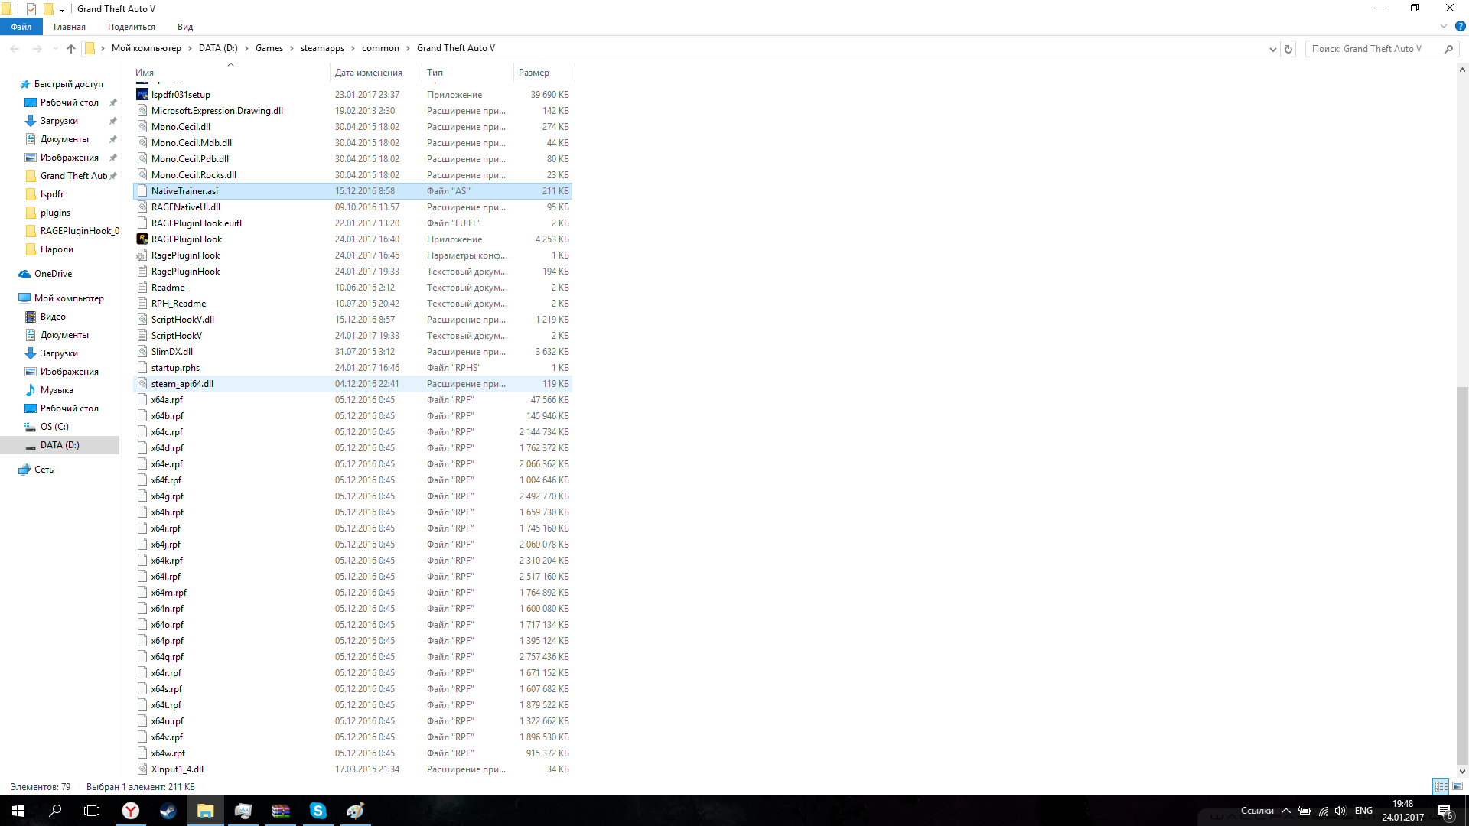1469x826 pixels.
Task: Click the Up one level arrow
Action: coord(71,49)
